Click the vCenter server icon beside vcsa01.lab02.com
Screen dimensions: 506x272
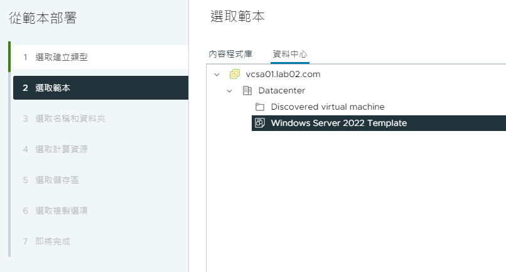pyautogui.click(x=235, y=74)
